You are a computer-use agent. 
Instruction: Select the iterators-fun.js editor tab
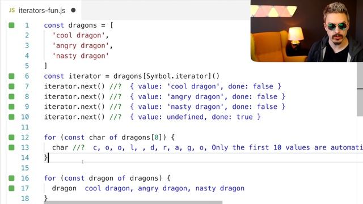(41, 10)
